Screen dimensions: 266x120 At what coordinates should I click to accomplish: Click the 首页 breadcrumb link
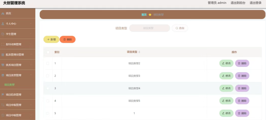click(144, 15)
